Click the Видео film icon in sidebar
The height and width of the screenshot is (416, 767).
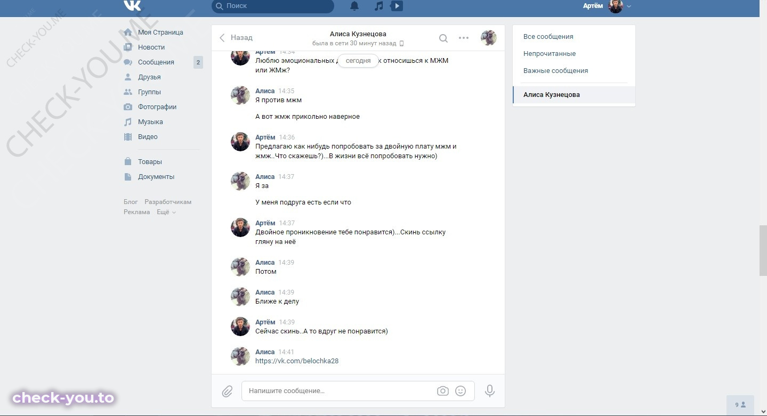tap(128, 137)
